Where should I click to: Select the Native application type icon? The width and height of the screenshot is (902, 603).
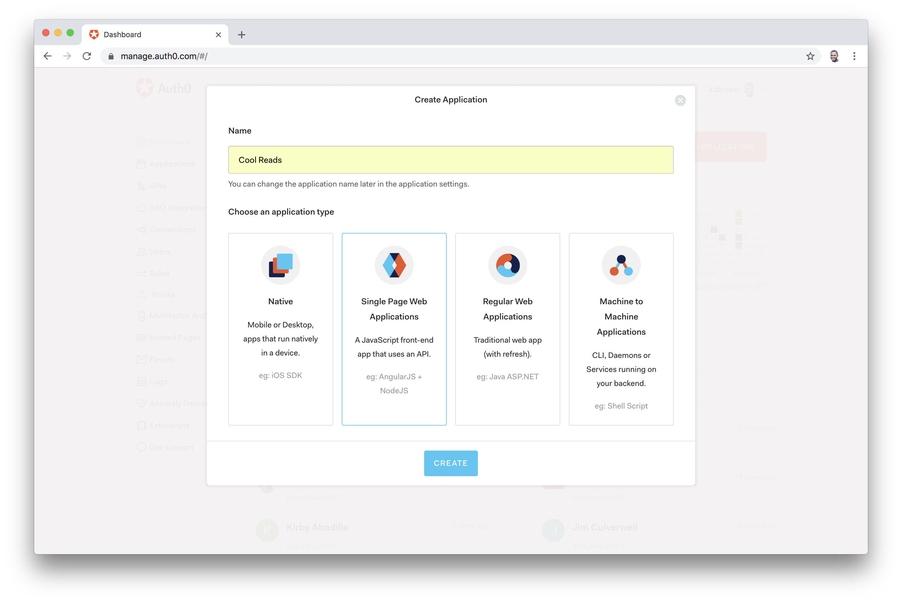(280, 265)
